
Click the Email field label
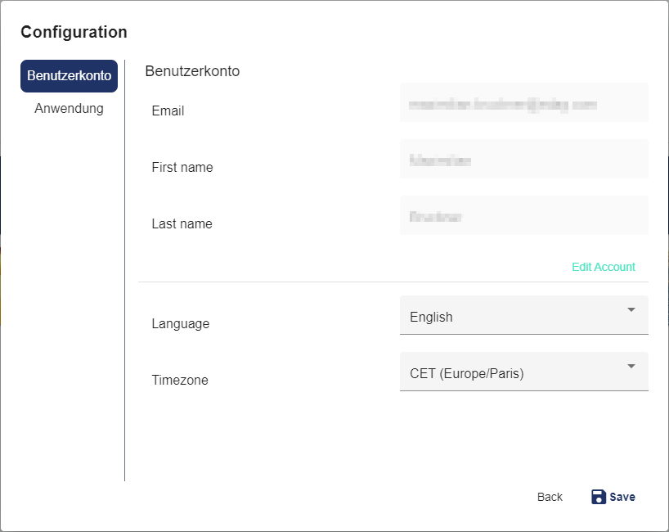click(x=168, y=111)
